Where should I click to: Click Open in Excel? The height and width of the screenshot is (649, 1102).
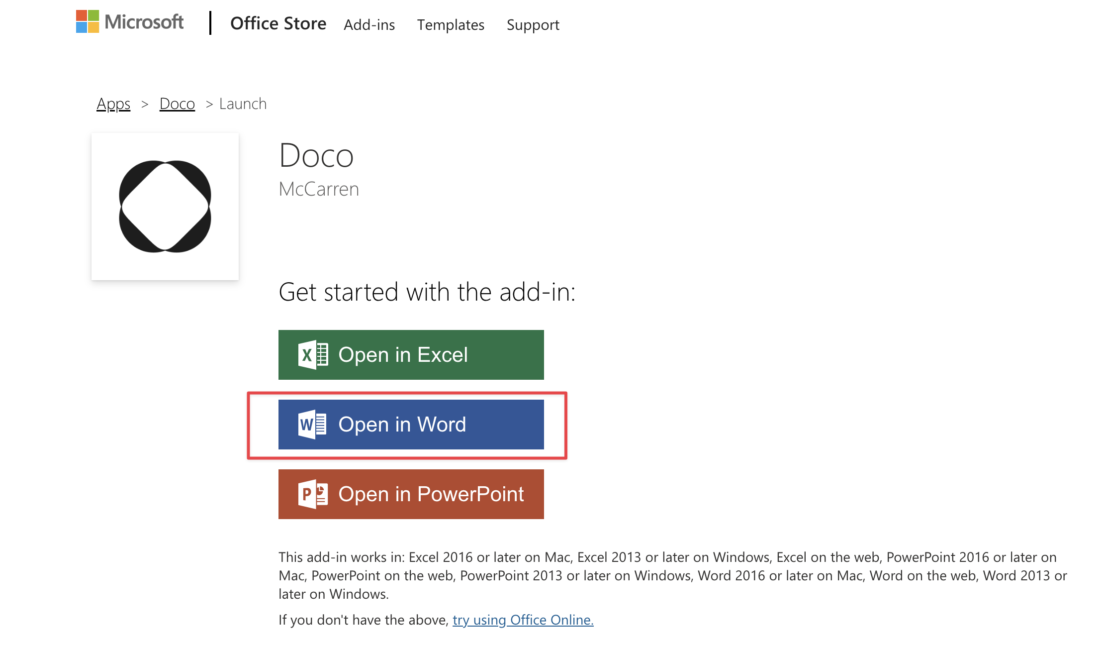(x=411, y=354)
